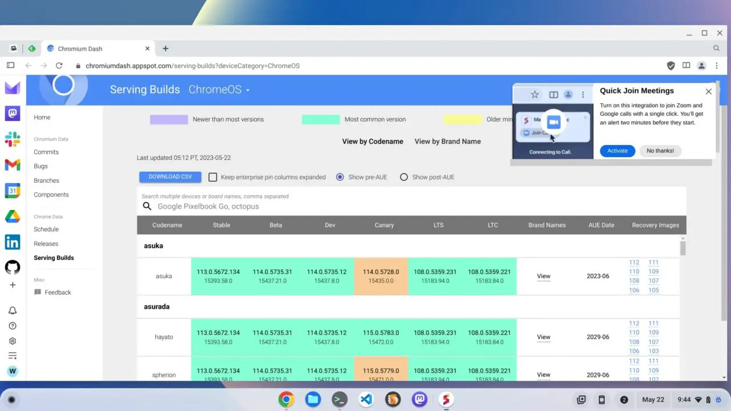View brand names for hayato

[x=544, y=337]
